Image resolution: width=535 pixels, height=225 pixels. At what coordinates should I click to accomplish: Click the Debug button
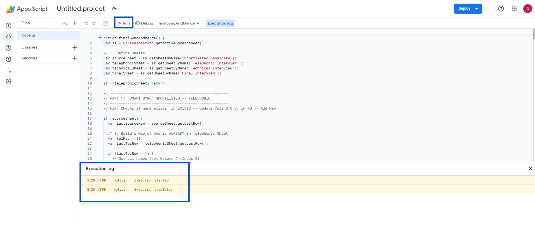click(144, 23)
